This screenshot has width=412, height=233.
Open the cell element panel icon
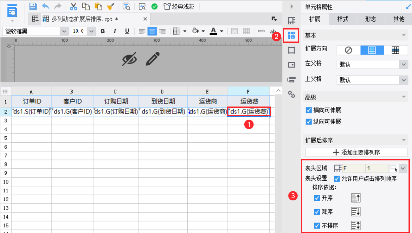point(291,21)
